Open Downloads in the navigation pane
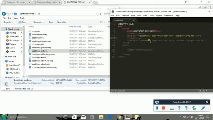Viewport: 213px width, 120px height. [x=14, y=36]
